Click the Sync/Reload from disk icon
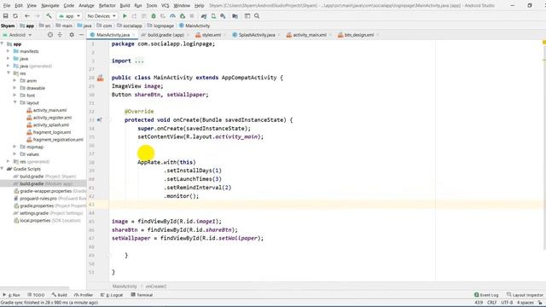The image size is (546, 307). tap(15, 16)
